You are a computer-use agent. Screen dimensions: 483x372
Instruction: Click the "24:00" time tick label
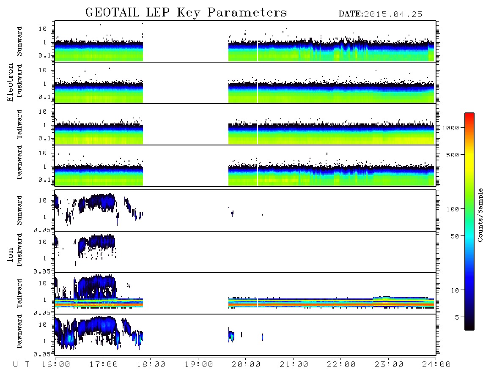[x=436, y=364]
